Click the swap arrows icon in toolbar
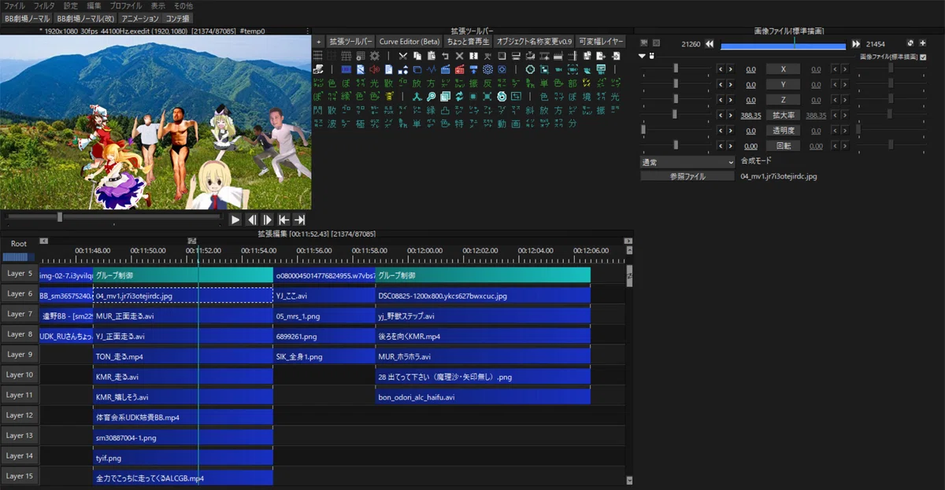This screenshot has width=945, height=490. pyautogui.click(x=460, y=96)
